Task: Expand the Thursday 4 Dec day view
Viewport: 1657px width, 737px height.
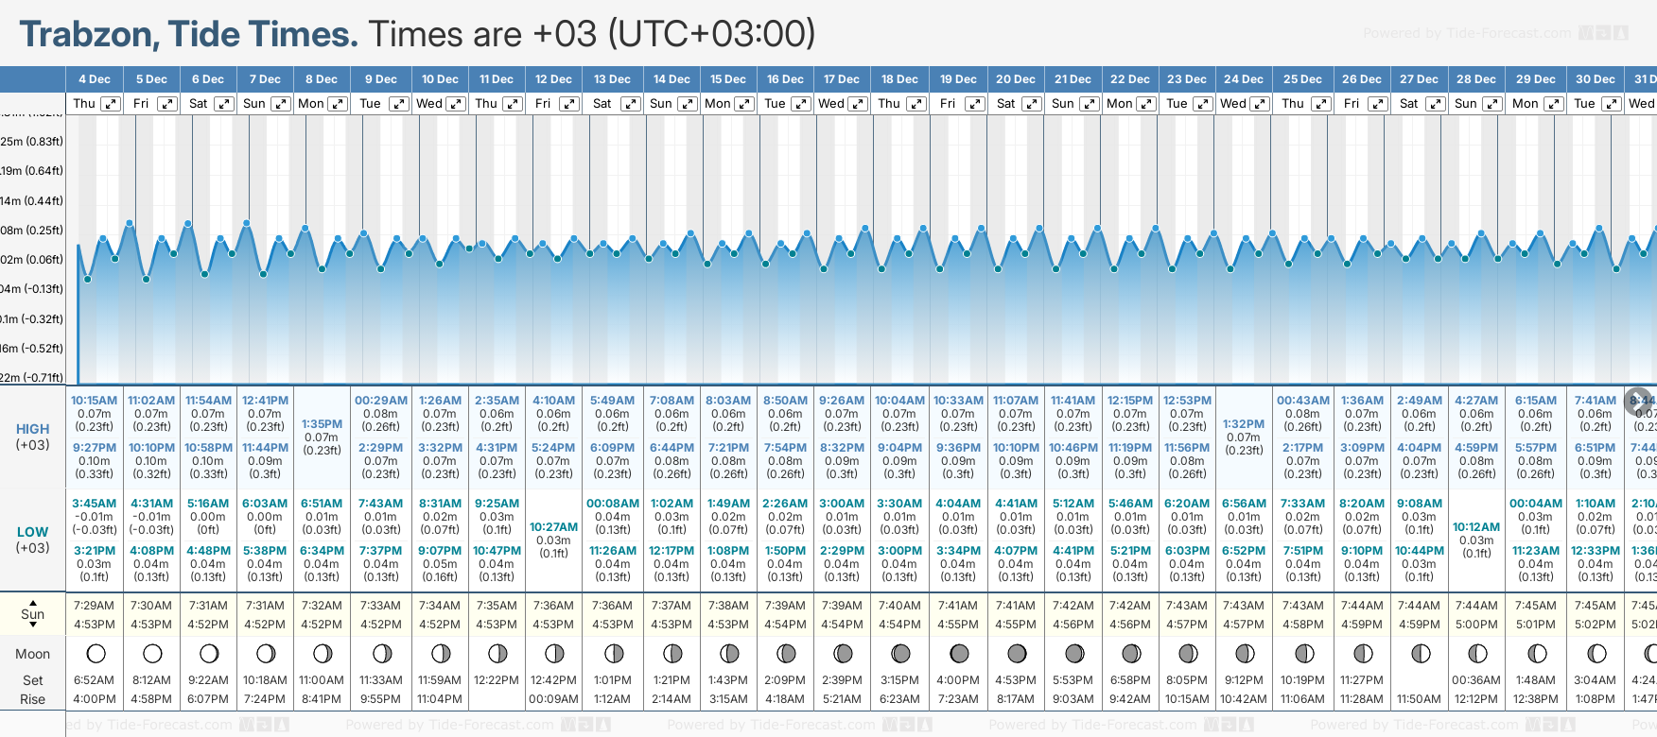Action: (111, 104)
